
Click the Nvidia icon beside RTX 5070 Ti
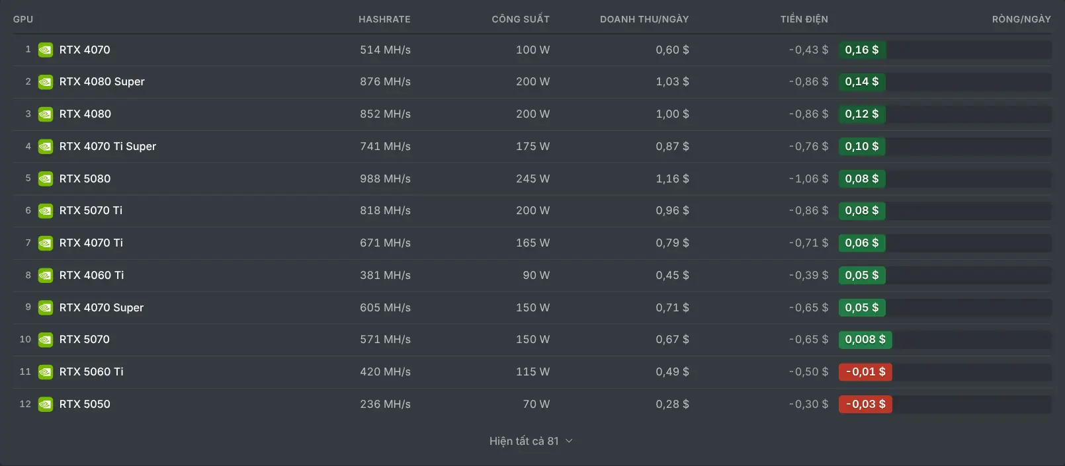pyautogui.click(x=45, y=211)
